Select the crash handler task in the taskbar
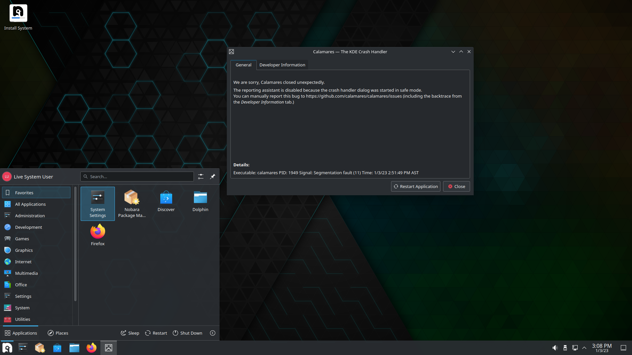Viewport: 632px width, 355px height. 109,348
